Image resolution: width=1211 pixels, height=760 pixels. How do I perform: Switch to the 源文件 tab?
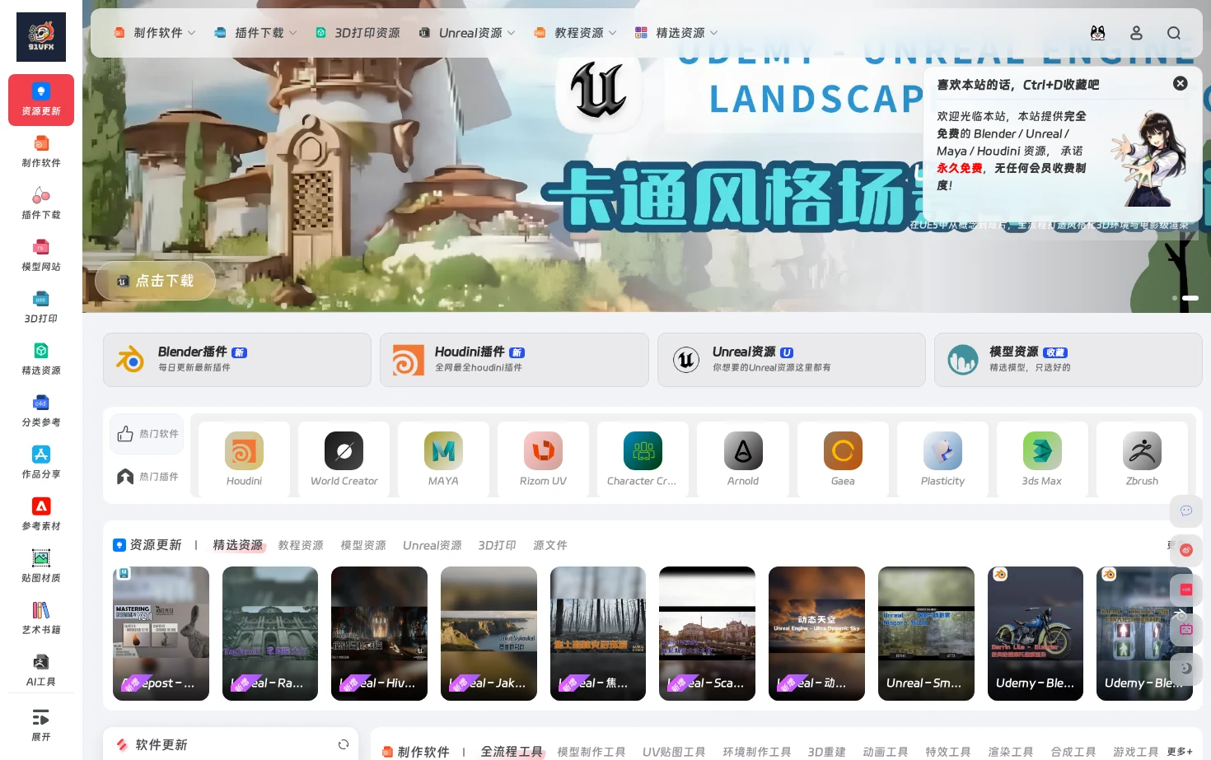550,545
